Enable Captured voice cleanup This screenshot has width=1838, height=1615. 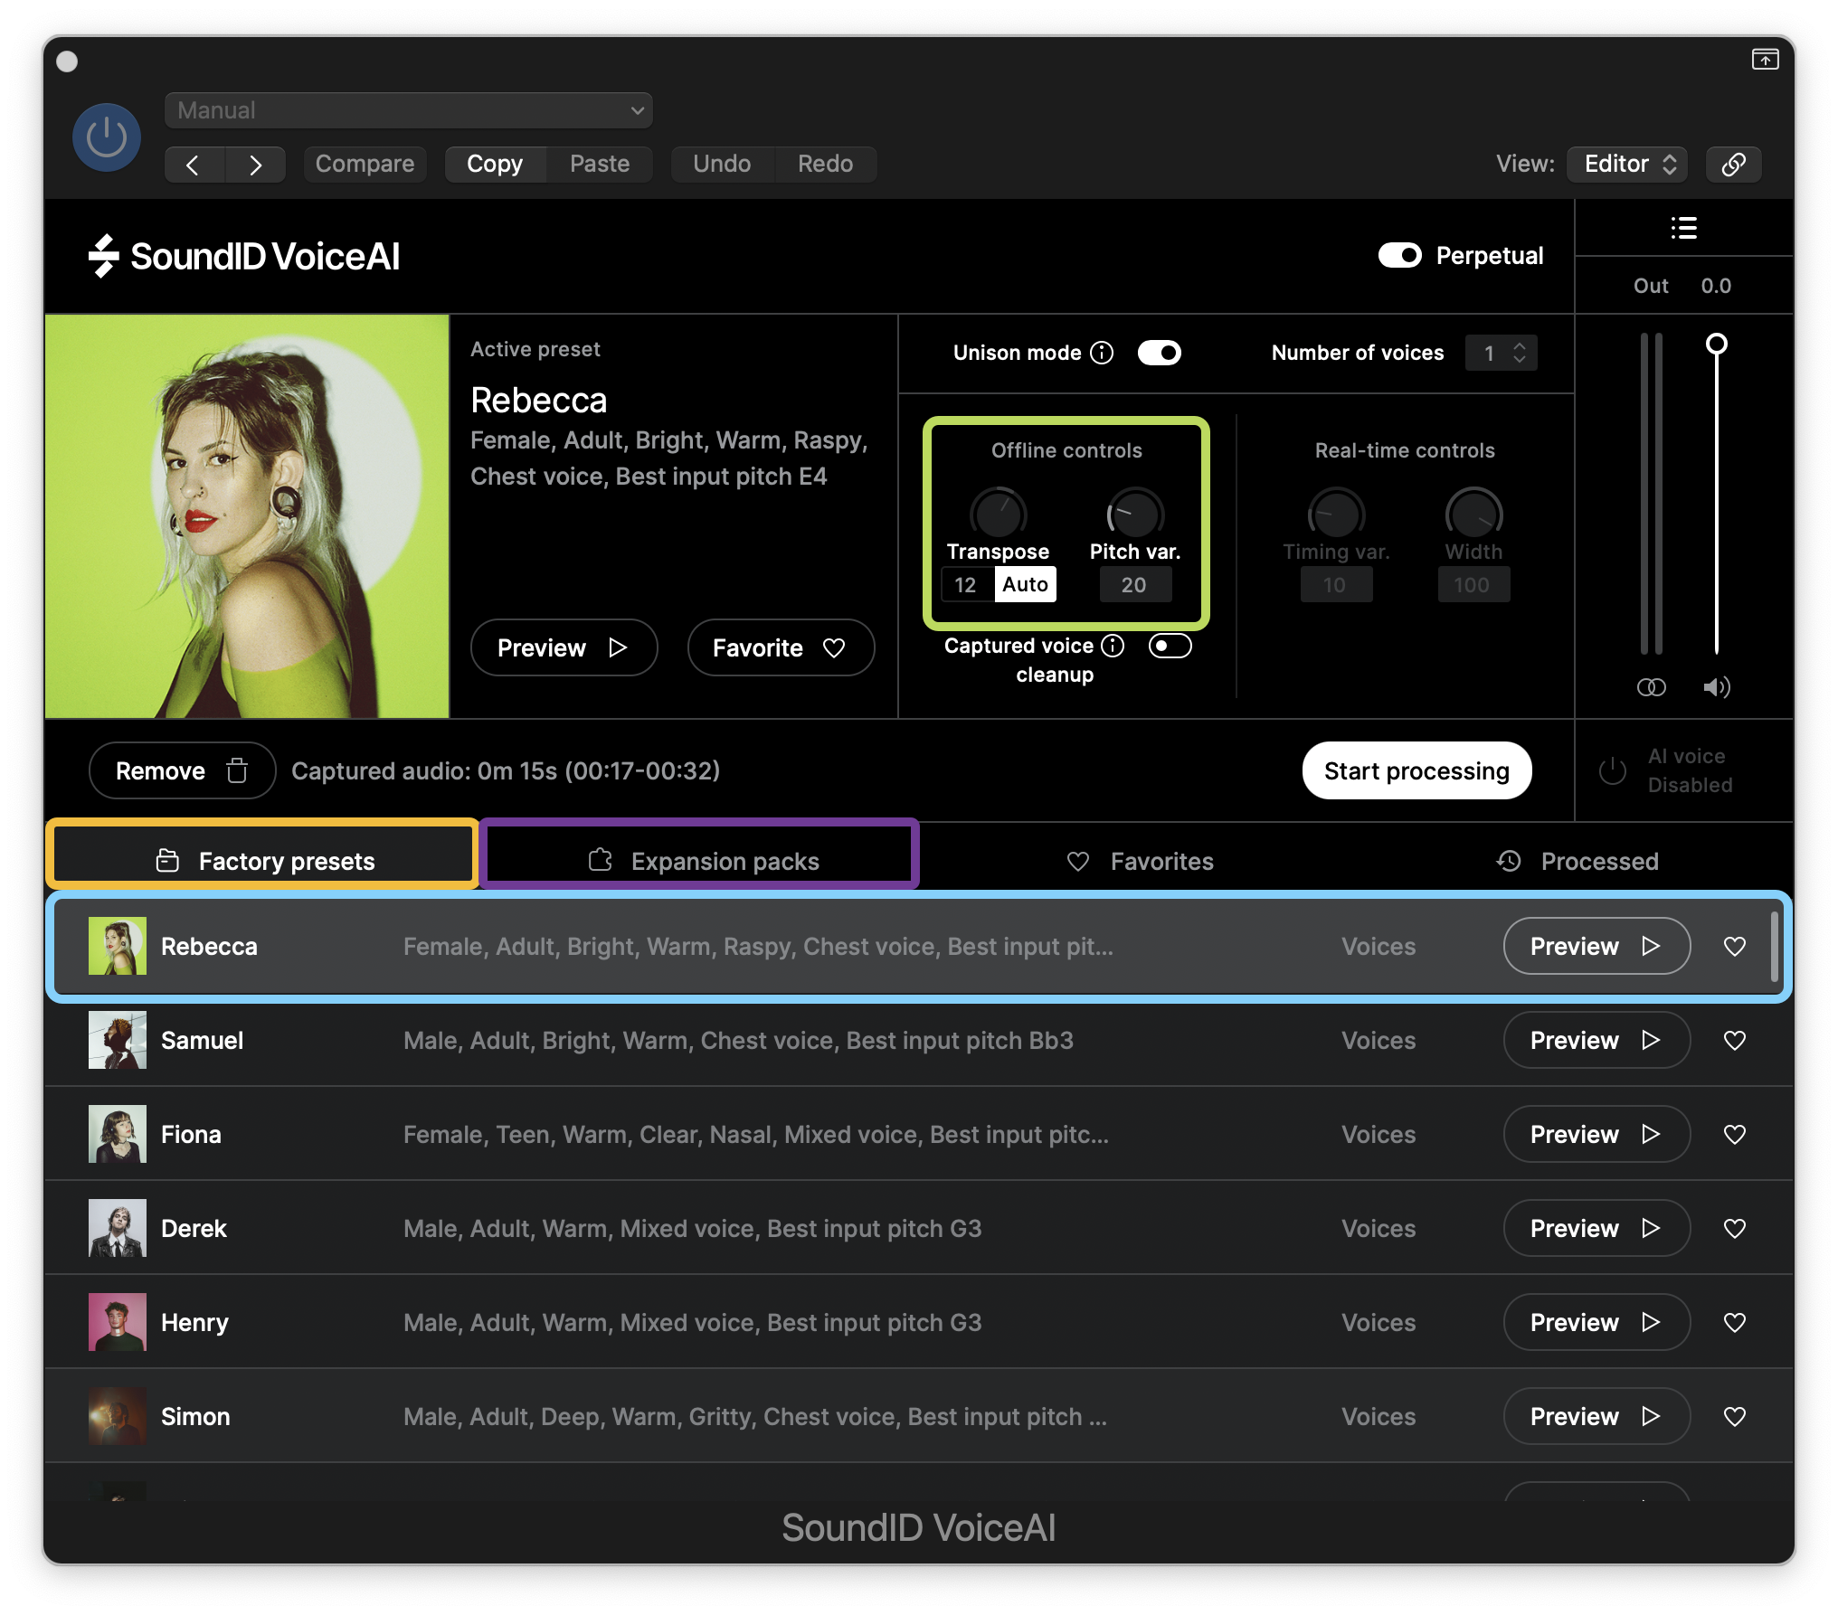tap(1169, 646)
